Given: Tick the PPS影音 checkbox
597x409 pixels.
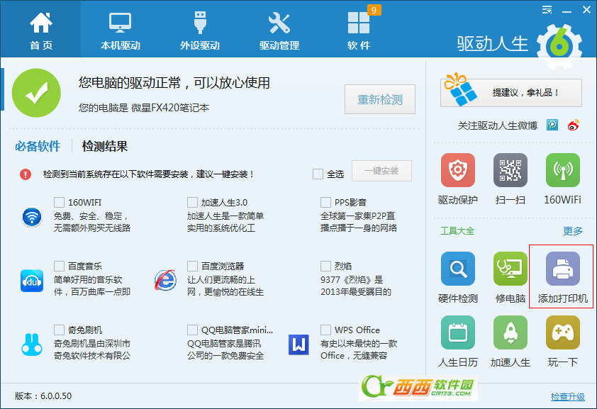Looking at the screenshot, I should (325, 202).
